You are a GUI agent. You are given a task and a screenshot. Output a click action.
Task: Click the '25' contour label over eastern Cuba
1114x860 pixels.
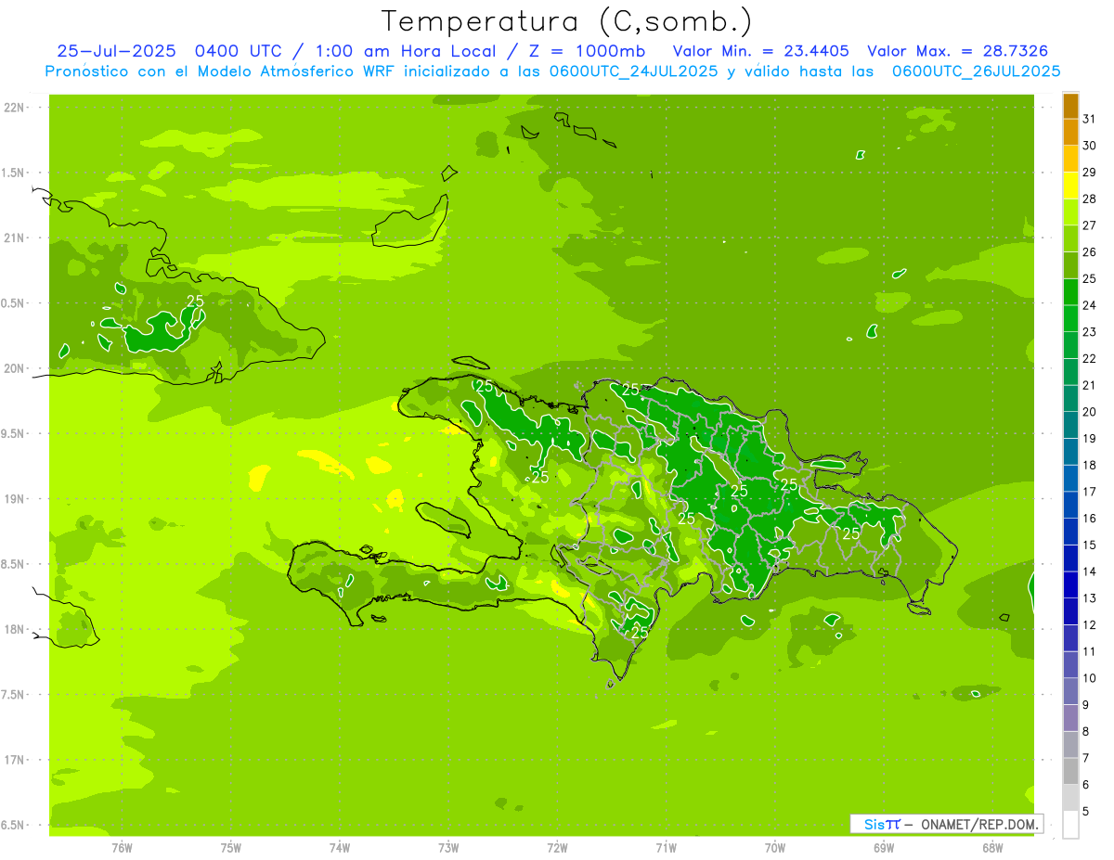[195, 301]
